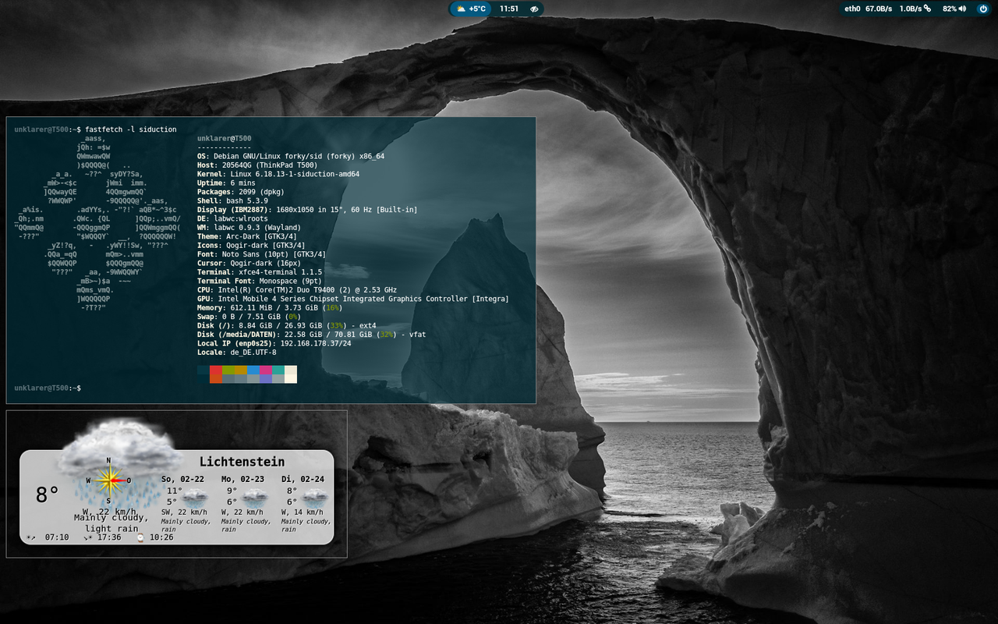Click the 'GPU: Intel Mobile 4 Series' line
This screenshot has height=624, width=998.
(x=353, y=299)
